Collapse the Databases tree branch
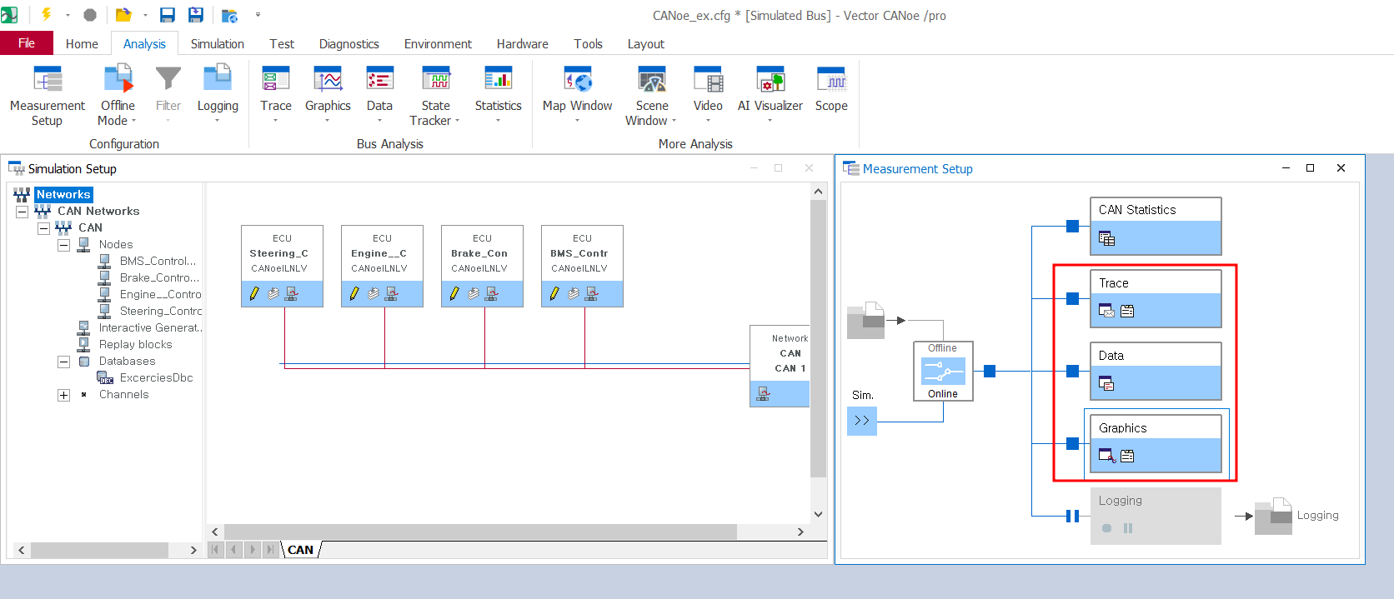 [63, 362]
